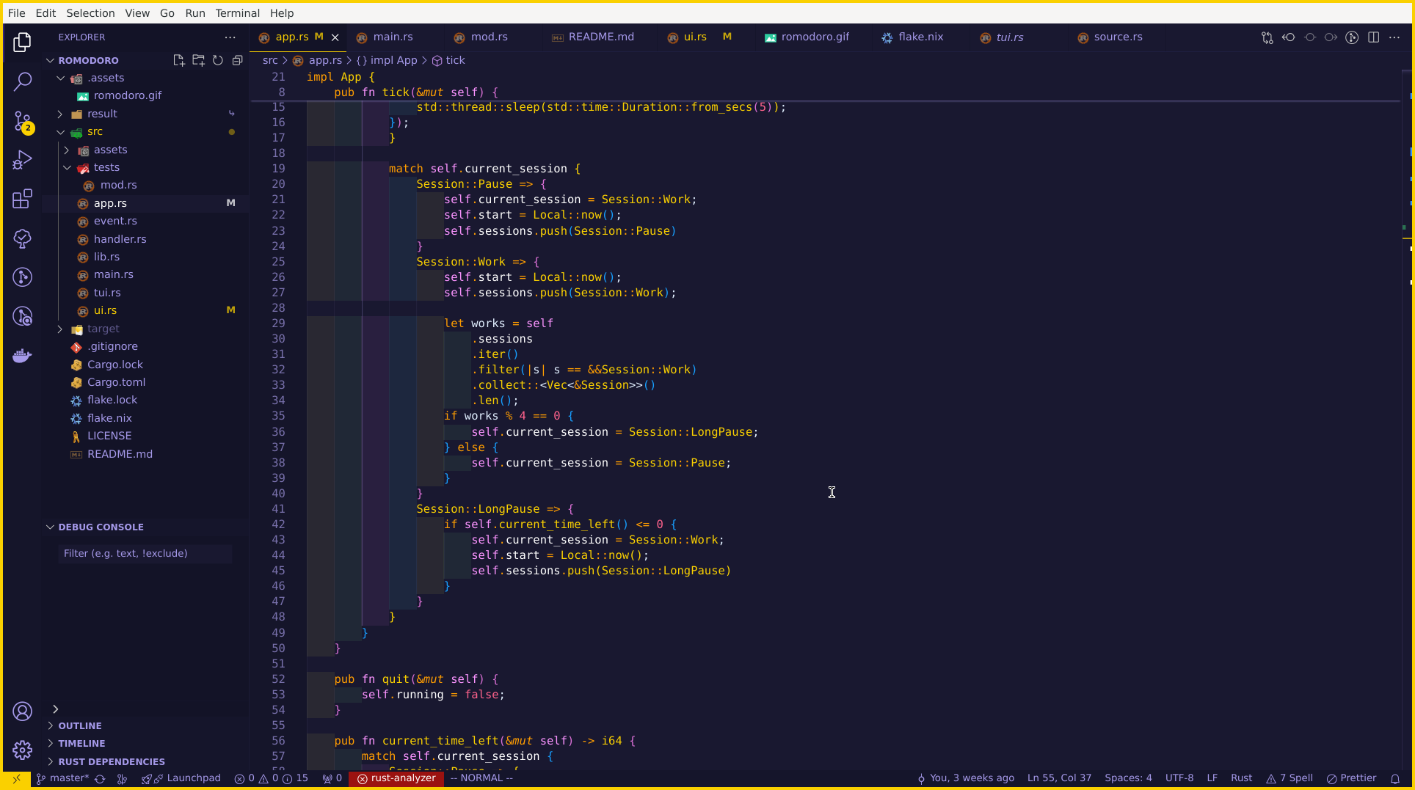
Task: Open Explorer more actions ellipsis
Action: (230, 37)
